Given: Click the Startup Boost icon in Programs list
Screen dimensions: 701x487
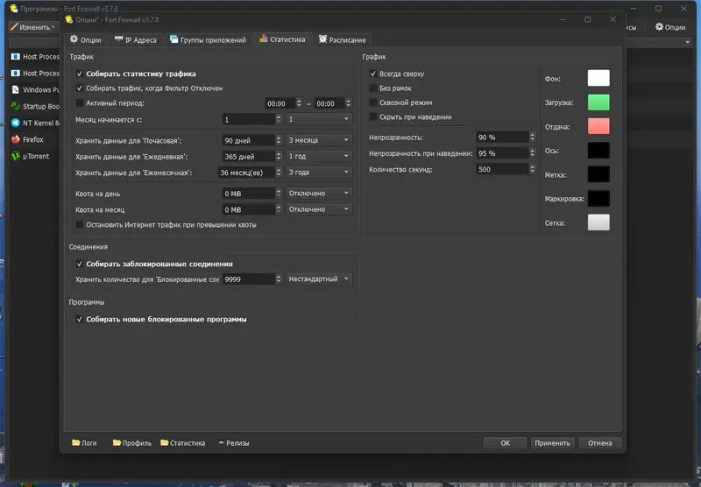Looking at the screenshot, I should [x=16, y=106].
